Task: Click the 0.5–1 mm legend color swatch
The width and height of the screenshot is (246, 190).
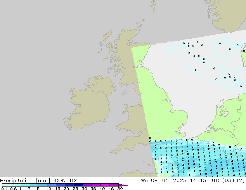Action: pos(16,185)
